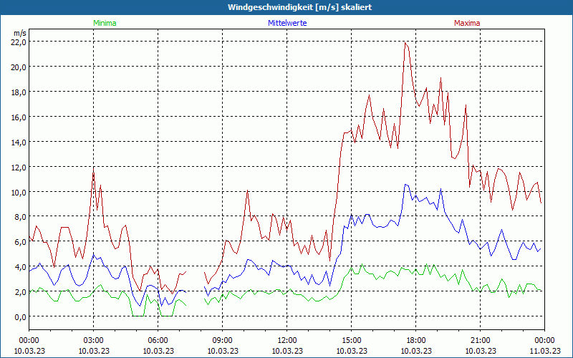573x358 pixels.
Task: Click the 03:00 time axis label
Action: (94, 340)
